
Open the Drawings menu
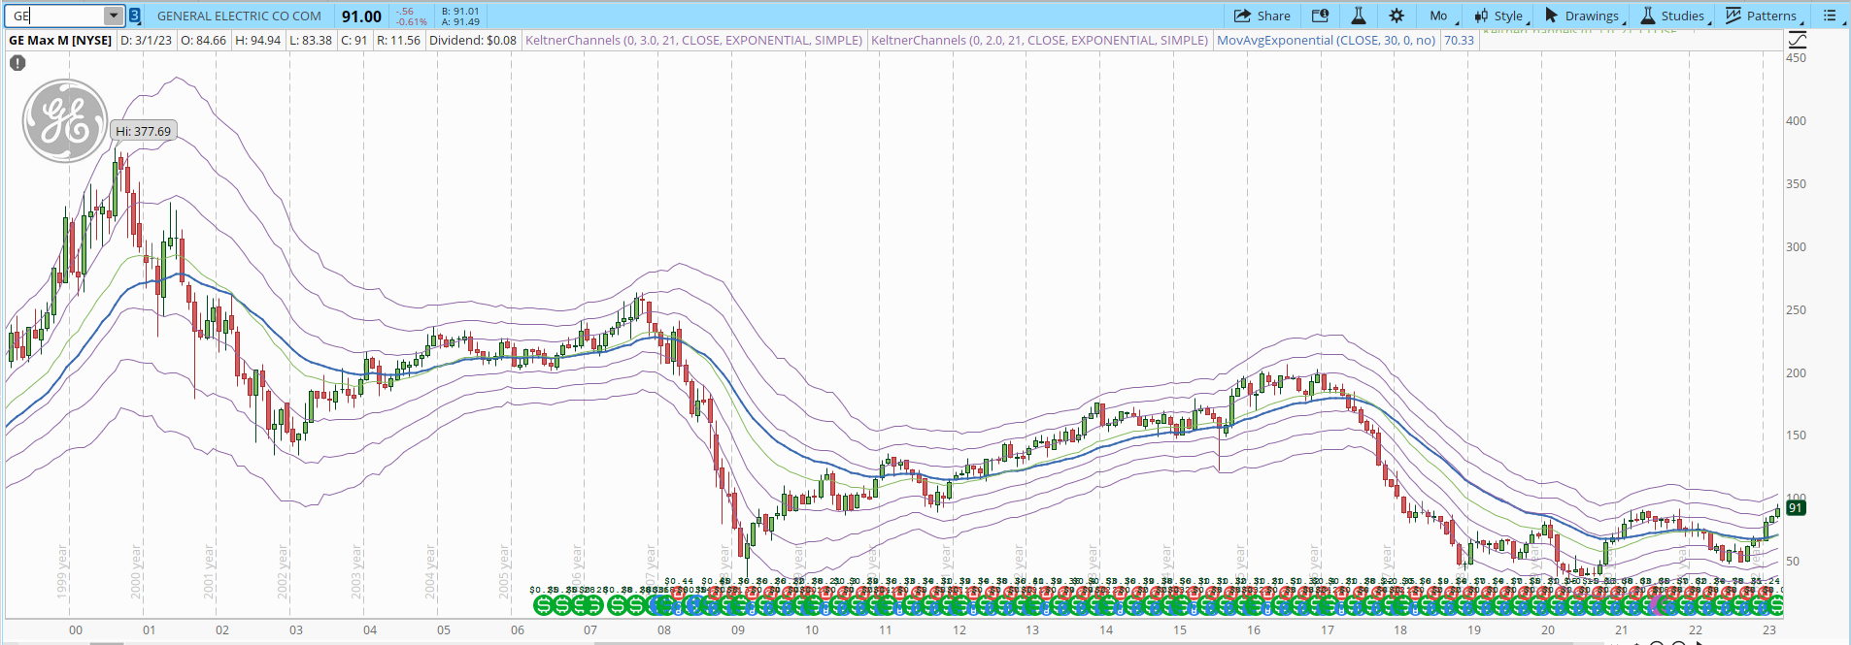coord(1584,16)
